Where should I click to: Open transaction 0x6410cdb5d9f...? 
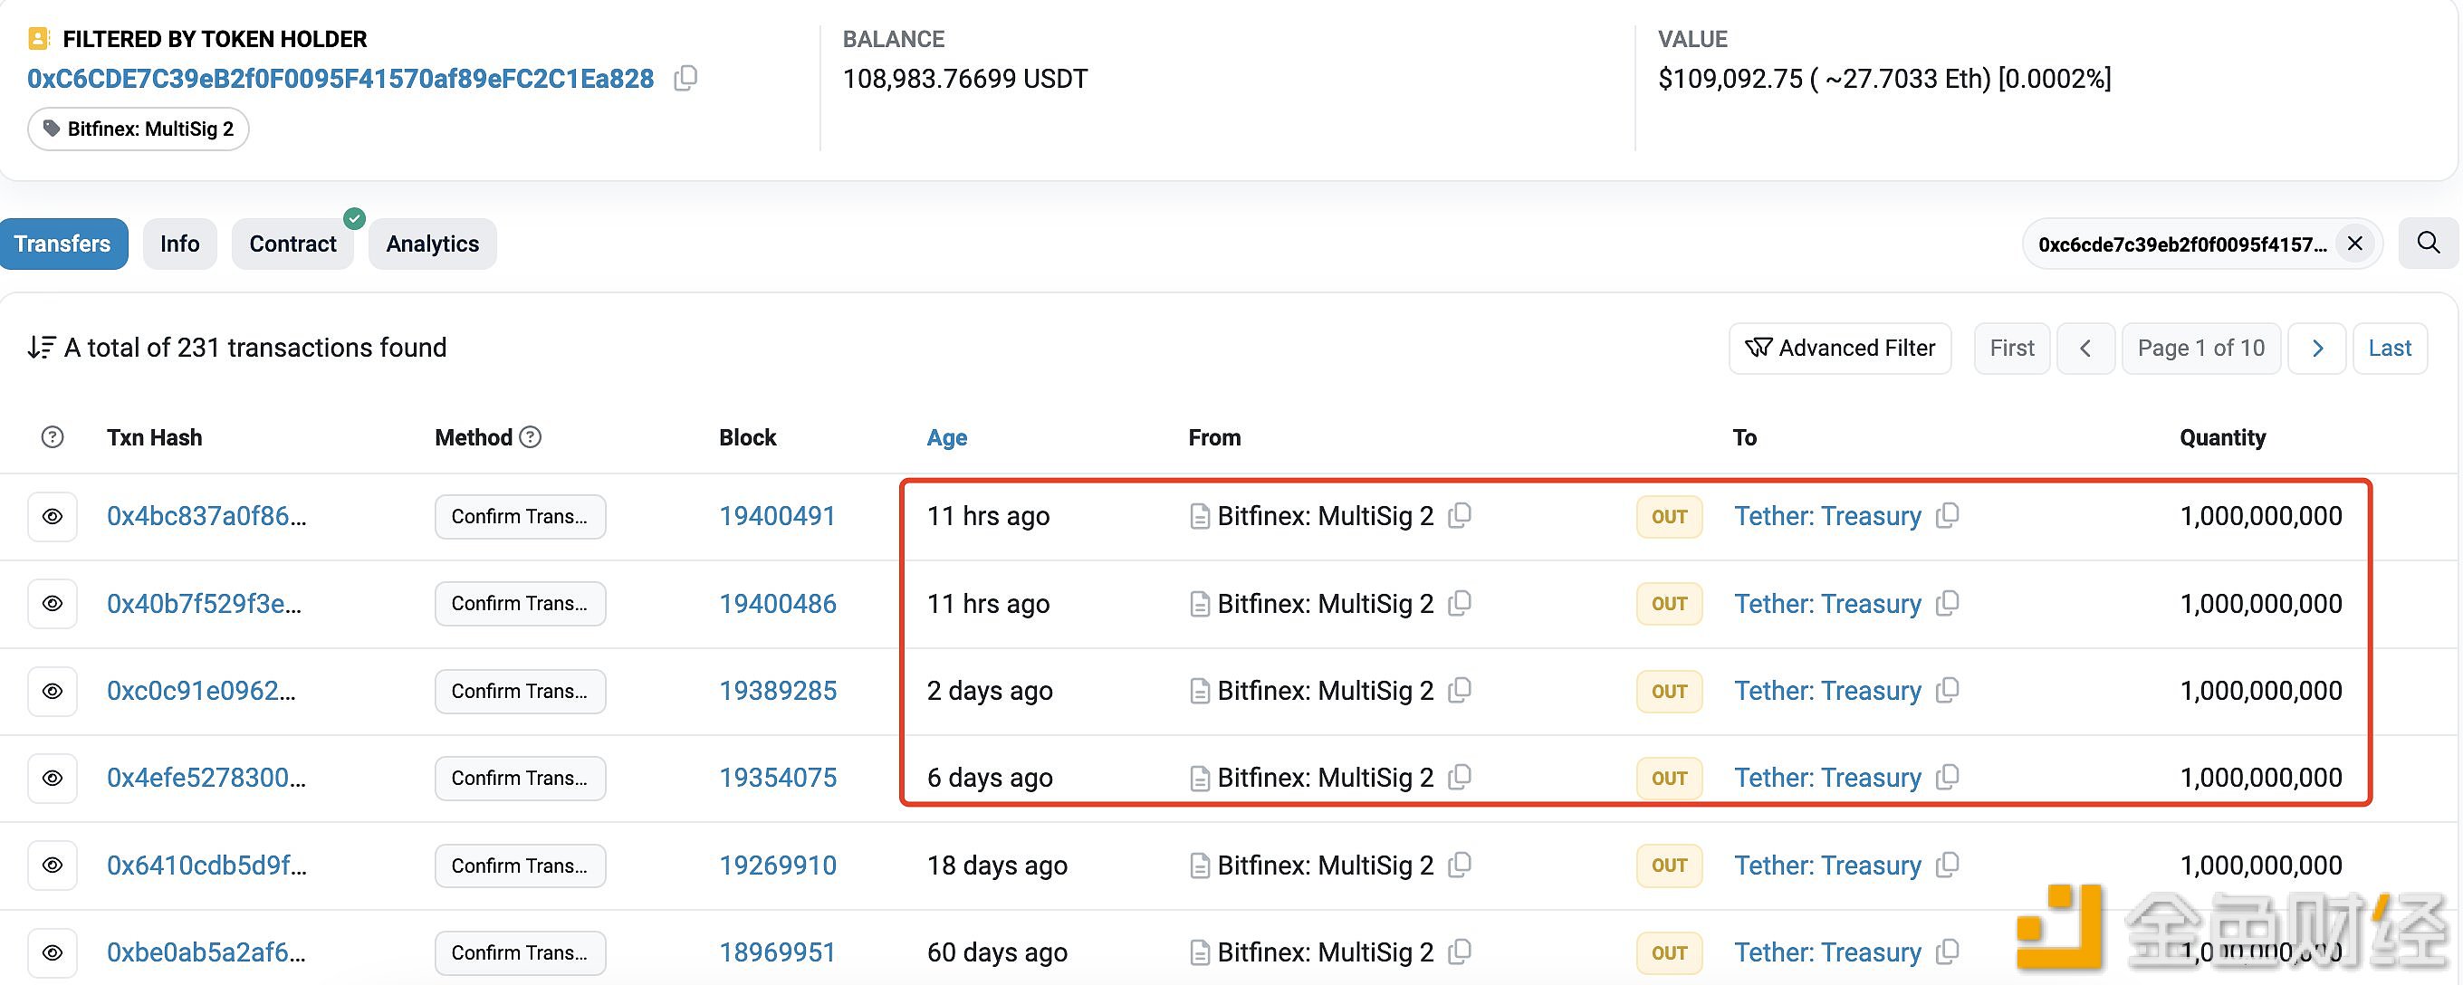pos(206,865)
